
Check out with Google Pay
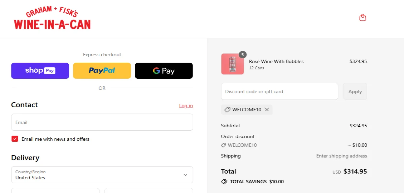pos(164,70)
